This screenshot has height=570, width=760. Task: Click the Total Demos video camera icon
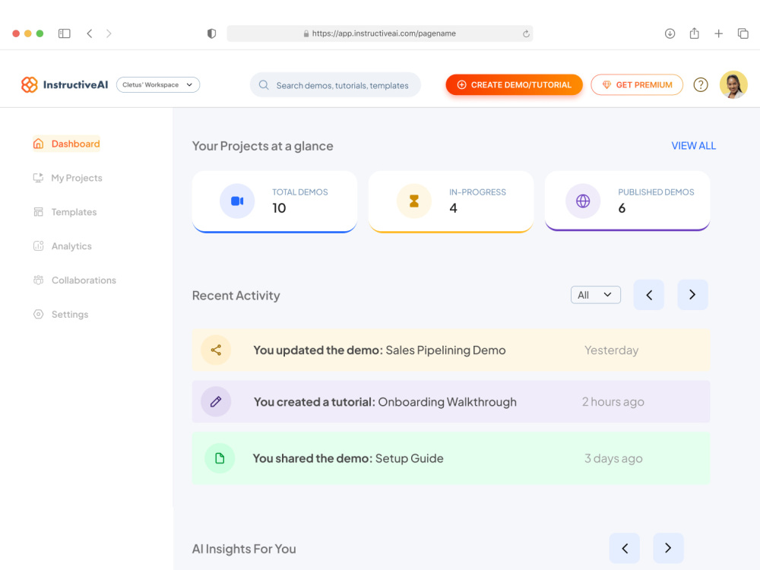tap(237, 201)
